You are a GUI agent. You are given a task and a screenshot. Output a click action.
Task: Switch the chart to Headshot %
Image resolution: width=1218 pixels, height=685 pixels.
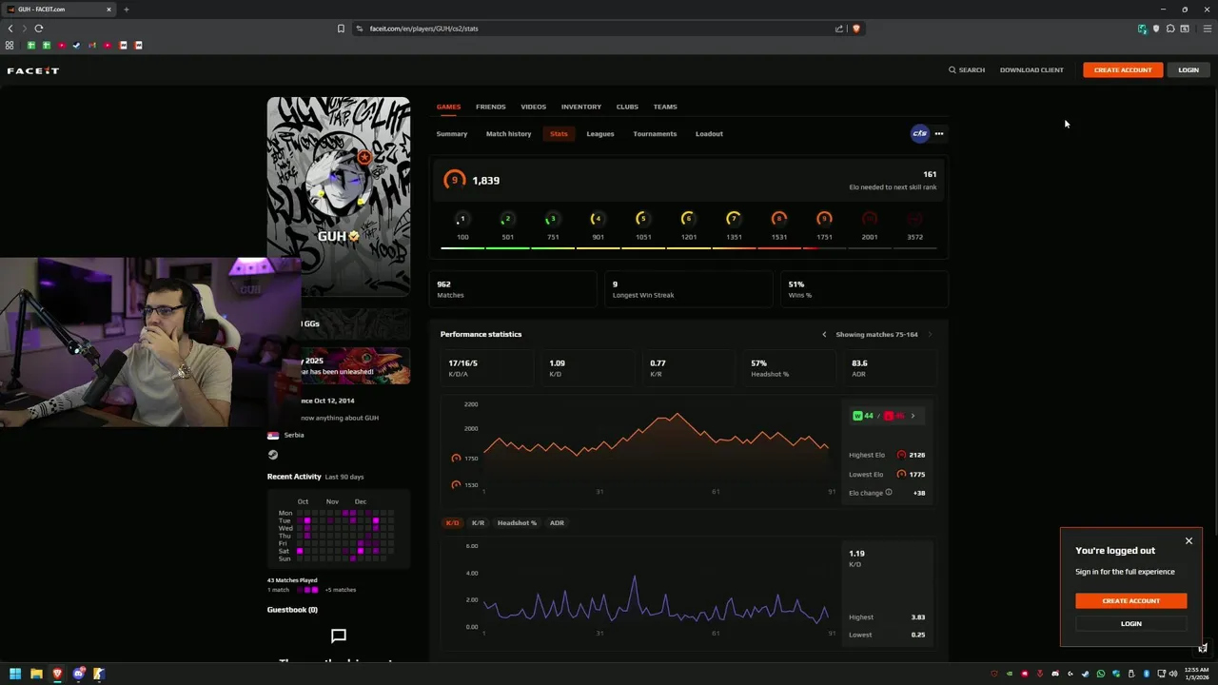click(x=517, y=522)
